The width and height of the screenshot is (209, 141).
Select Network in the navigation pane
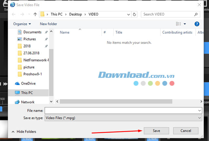(x=24, y=102)
